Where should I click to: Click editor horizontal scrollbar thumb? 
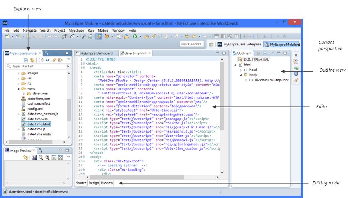coord(137,177)
